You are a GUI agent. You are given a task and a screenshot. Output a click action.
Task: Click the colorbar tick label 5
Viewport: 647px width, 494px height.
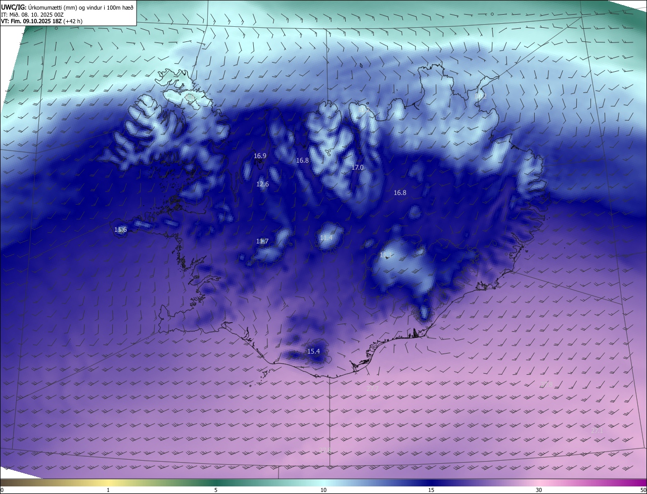(216, 490)
